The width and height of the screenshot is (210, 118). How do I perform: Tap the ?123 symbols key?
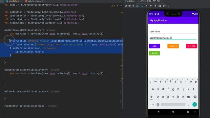click(x=152, y=105)
